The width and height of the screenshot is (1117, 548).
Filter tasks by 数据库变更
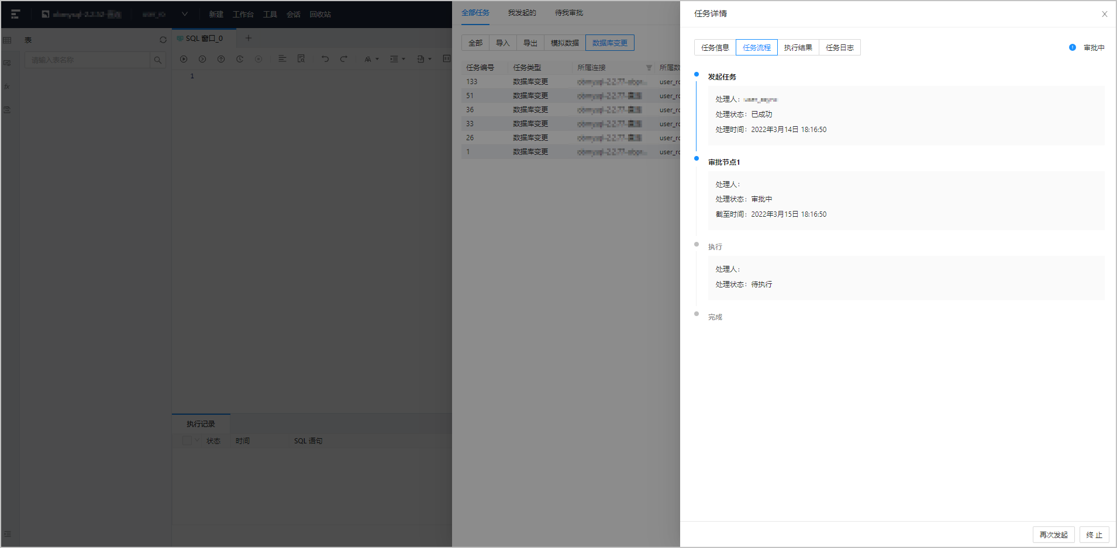609,43
